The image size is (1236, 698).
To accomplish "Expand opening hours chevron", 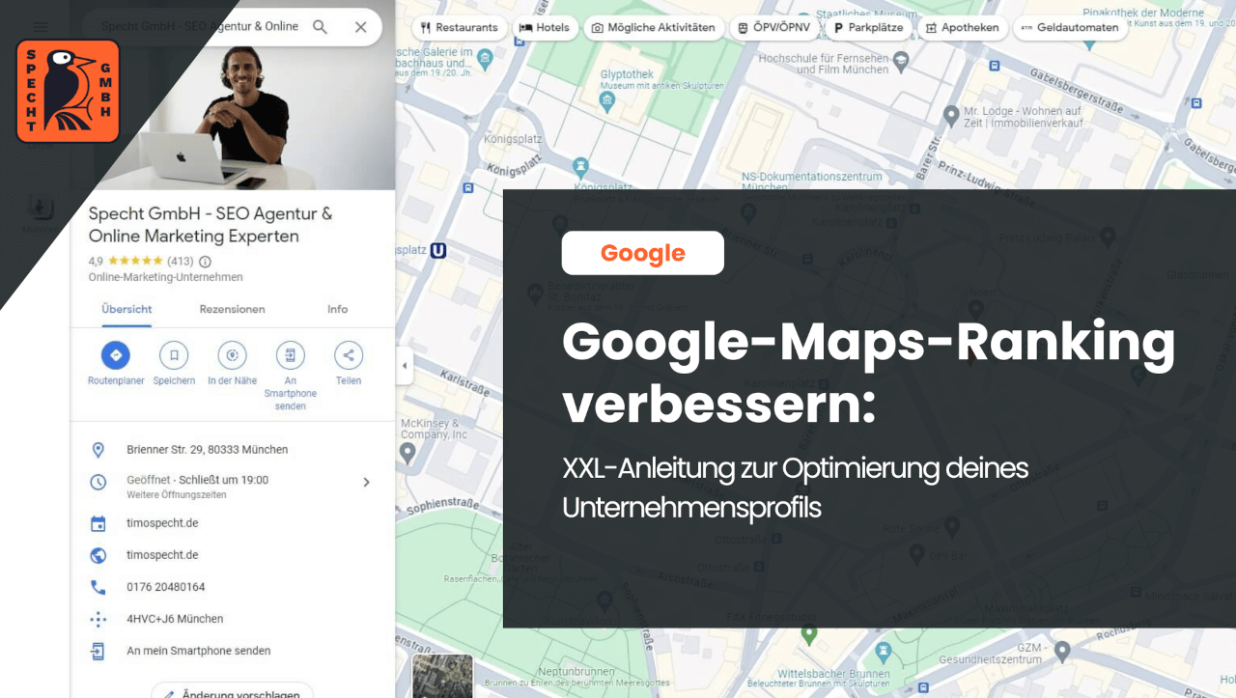I will click(366, 482).
